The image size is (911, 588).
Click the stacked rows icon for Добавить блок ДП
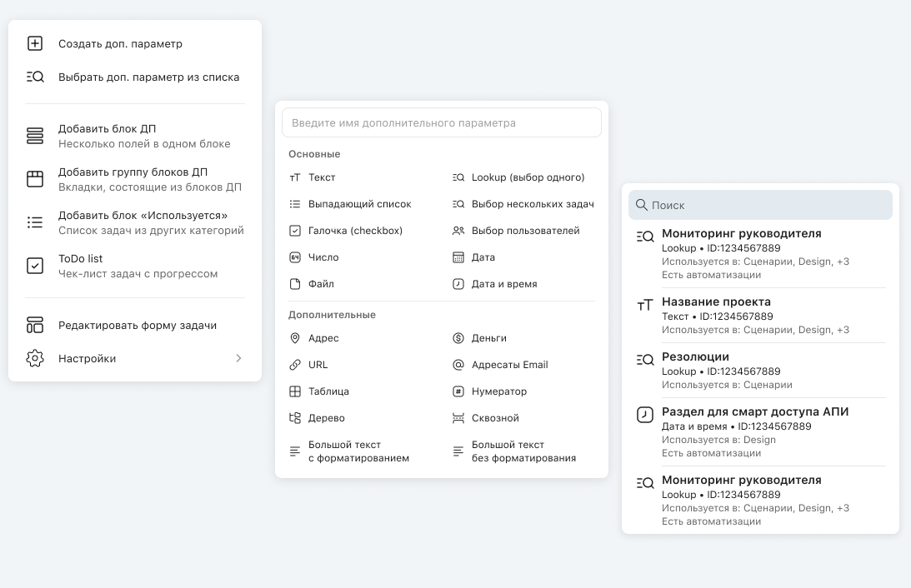click(35, 136)
